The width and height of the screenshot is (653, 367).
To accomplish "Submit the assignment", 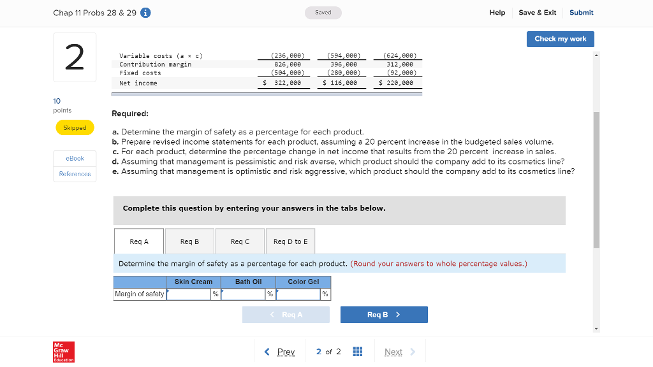I will pos(581,12).
